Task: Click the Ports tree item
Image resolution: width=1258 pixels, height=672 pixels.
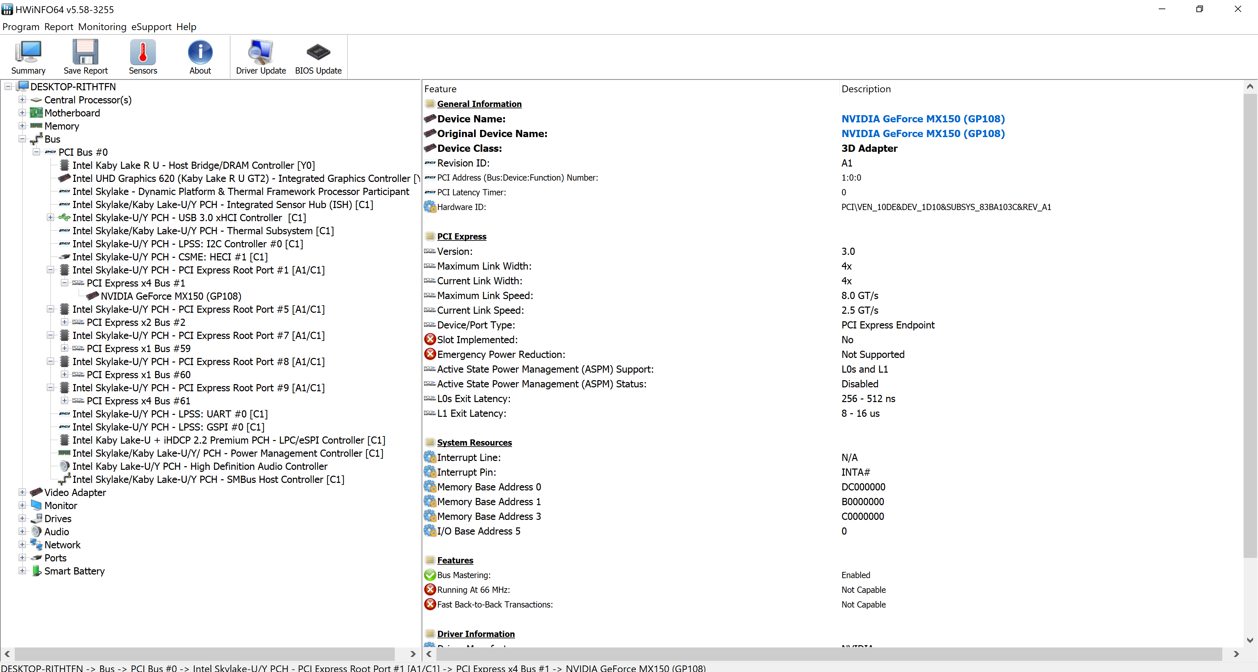Action: [55, 558]
